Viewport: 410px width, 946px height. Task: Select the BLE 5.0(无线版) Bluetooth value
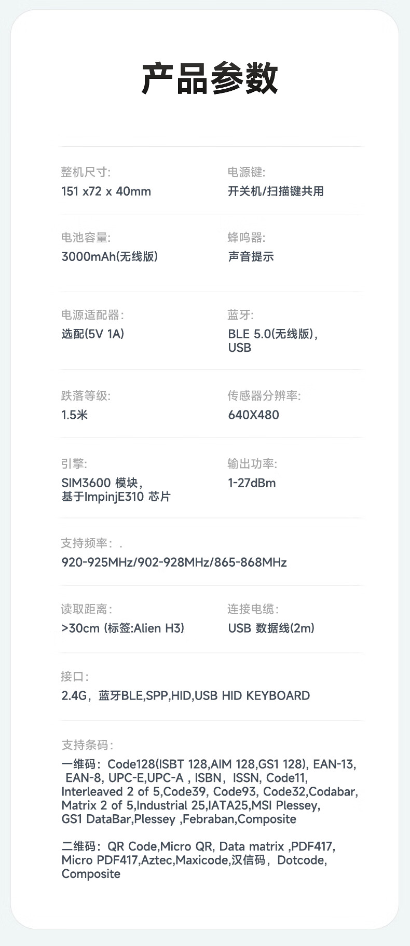272,334
